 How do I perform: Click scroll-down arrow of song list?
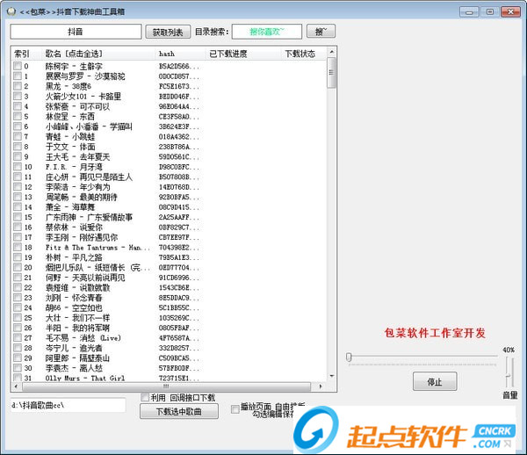[x=331, y=376]
